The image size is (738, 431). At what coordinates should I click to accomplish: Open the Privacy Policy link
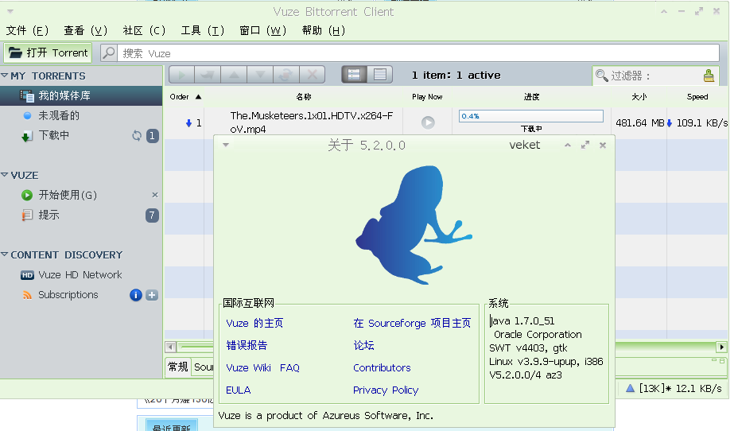(386, 390)
